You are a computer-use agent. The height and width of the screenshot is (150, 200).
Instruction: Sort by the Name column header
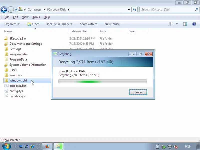point(8,31)
